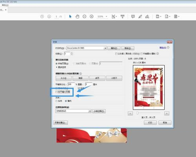Viewport: 196px width, 157px height.
Task: Click the preview page slider handle
Action: (x=137, y=113)
